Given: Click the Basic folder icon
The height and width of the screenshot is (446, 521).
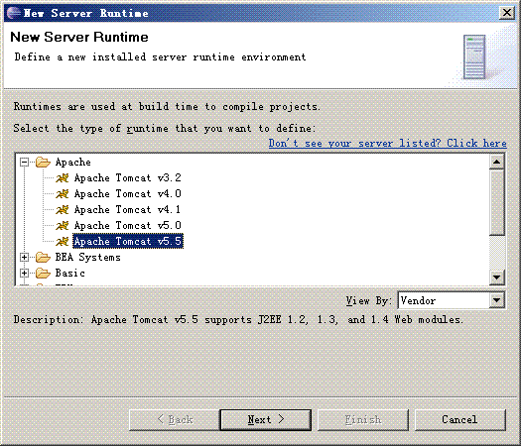Looking at the screenshot, I should pyautogui.click(x=43, y=274).
